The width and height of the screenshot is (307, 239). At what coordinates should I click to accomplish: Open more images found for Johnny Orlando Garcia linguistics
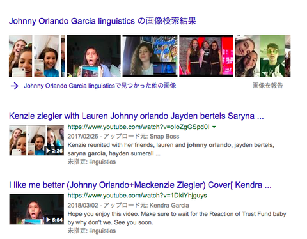(x=100, y=86)
